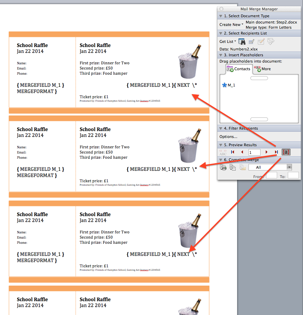The image size is (303, 315).
Task: Click the lower scroll pill in placeholders list
Action: tap(259, 119)
